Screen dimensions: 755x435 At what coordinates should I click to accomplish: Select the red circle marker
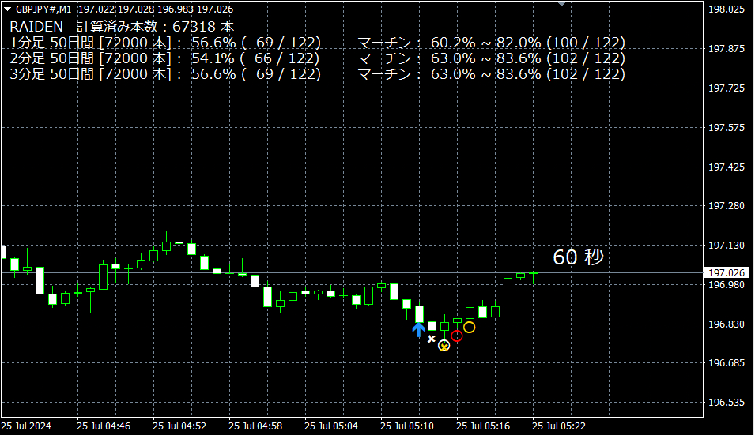[x=457, y=336]
